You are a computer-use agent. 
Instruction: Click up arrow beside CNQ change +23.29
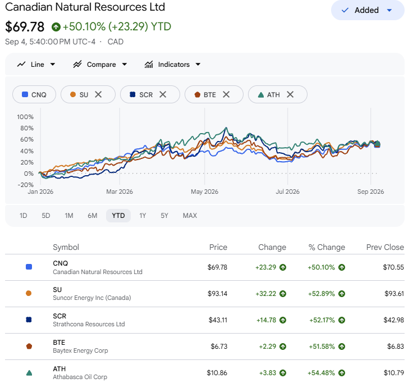283,267
